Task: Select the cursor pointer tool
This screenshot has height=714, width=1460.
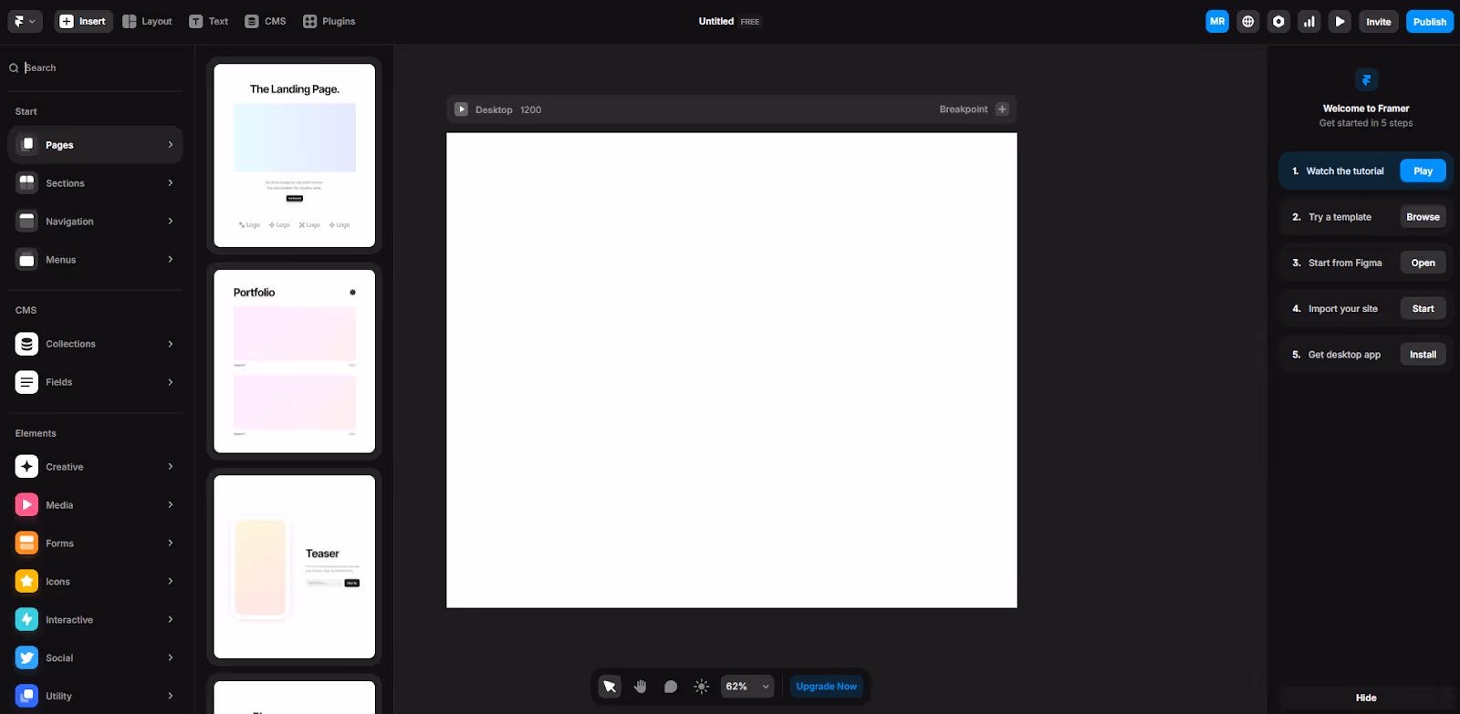Action: [x=610, y=686]
